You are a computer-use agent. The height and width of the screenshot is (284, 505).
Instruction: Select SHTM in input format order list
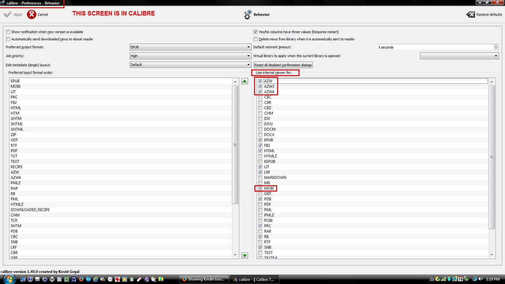point(121,226)
